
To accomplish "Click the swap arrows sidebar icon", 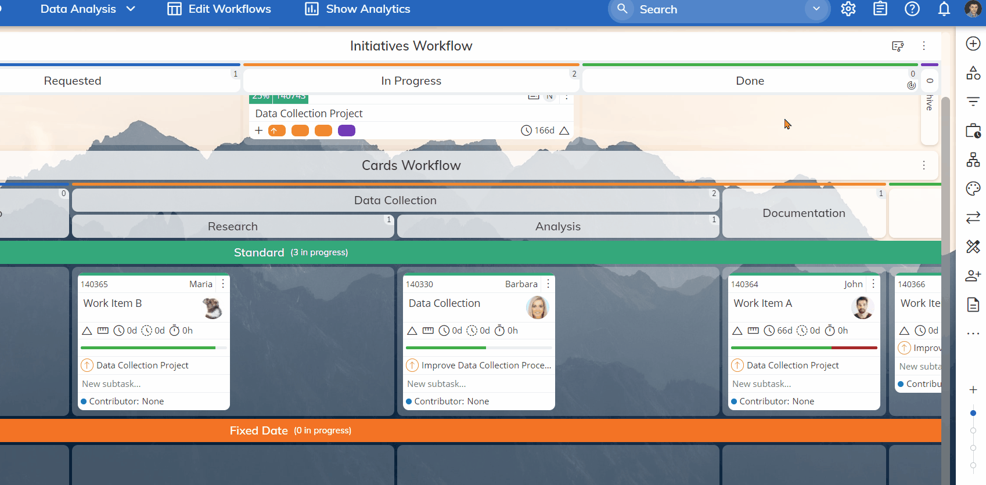I will (x=973, y=218).
